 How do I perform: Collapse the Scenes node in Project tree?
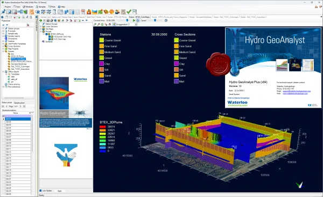[x=3, y=52]
